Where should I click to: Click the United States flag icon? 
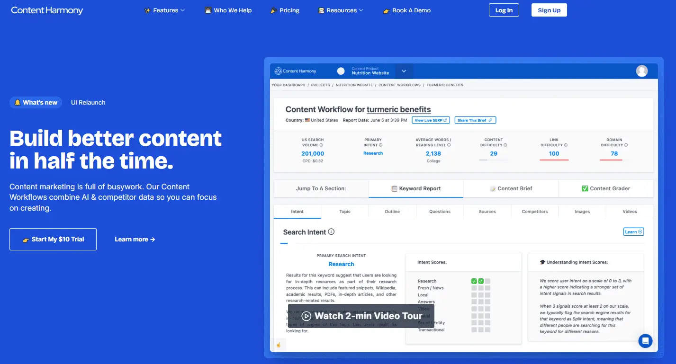pyautogui.click(x=307, y=120)
